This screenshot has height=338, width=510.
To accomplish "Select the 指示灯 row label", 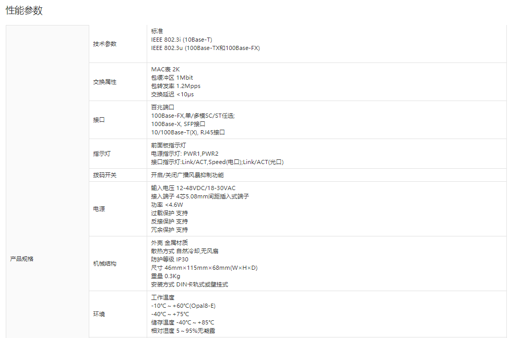I will 102,154.
